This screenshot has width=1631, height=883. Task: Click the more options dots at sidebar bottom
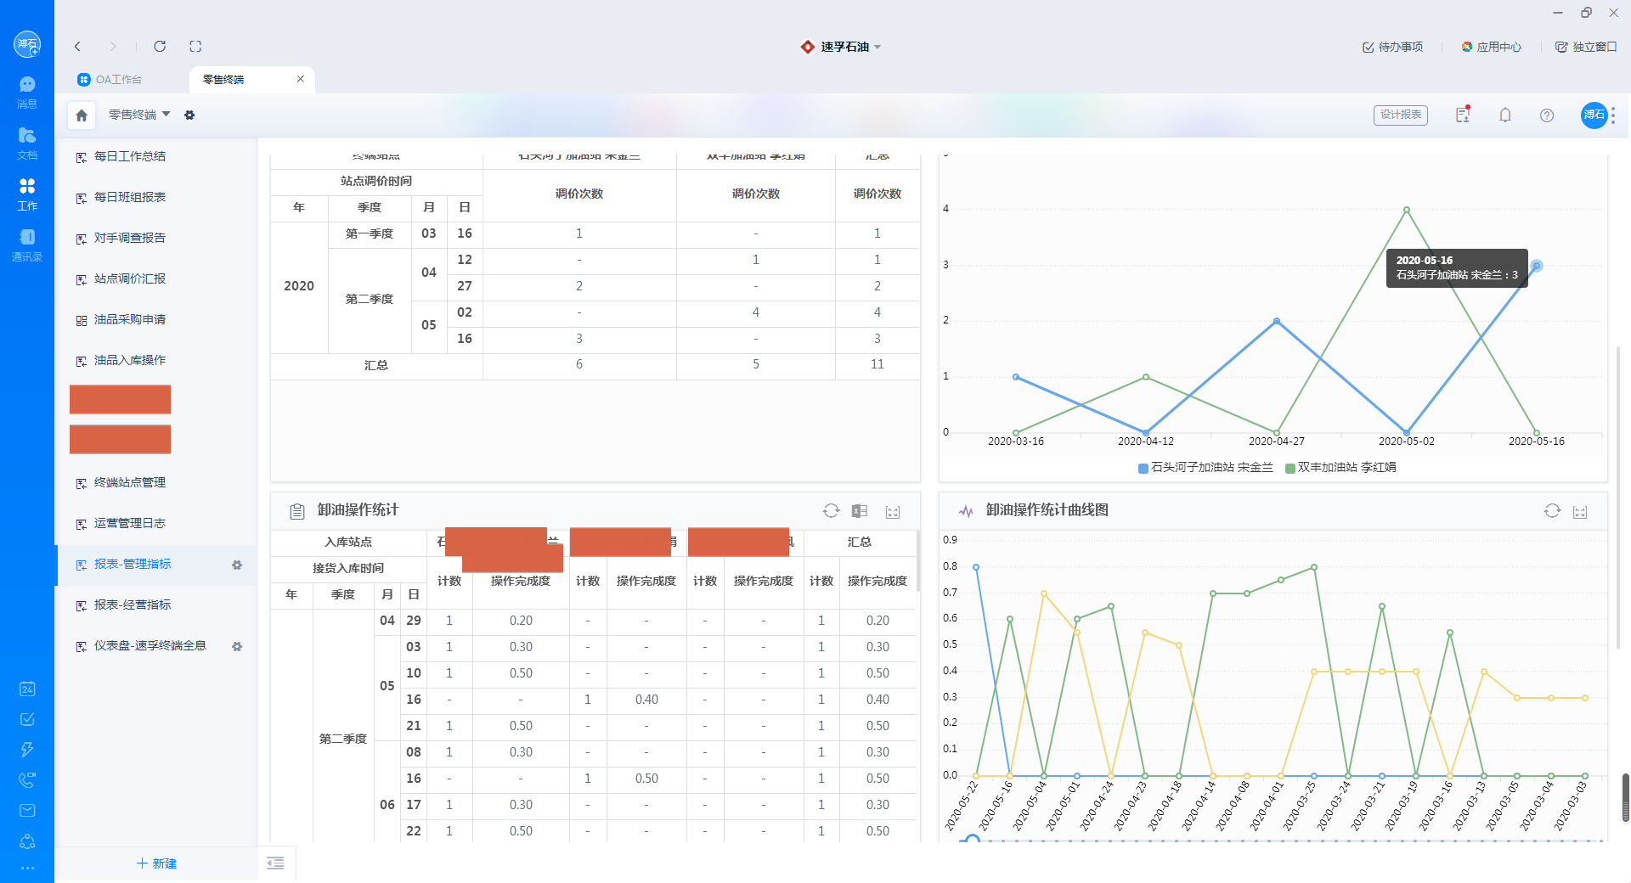click(x=27, y=868)
